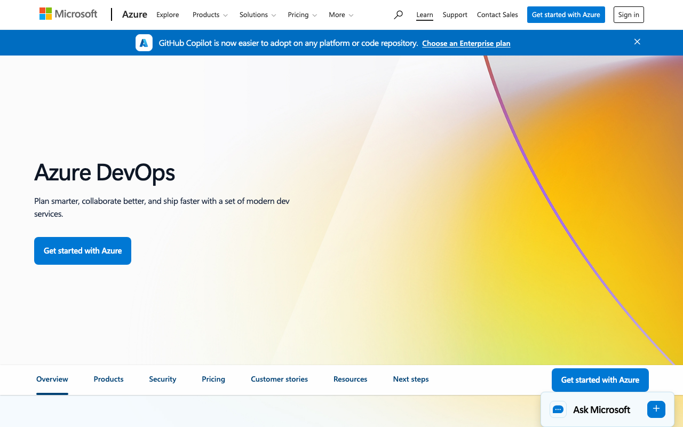Click the Ask Microsoft chat bubble icon
The height and width of the screenshot is (427, 683).
click(x=558, y=409)
